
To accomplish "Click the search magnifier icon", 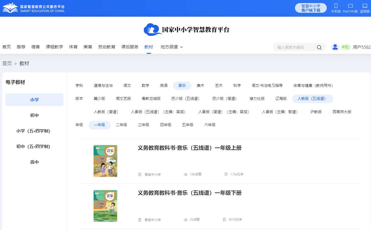I will click(319, 47).
